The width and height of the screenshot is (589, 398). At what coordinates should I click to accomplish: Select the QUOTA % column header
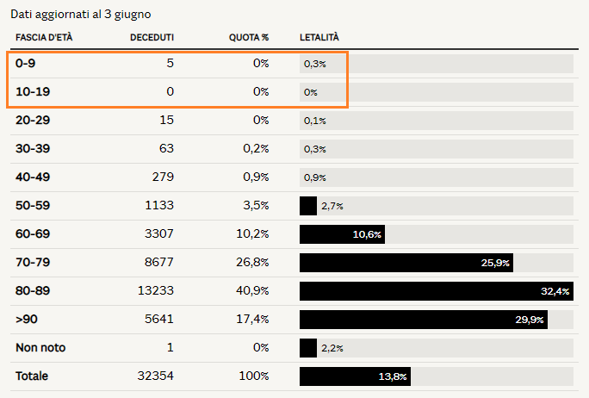[x=249, y=38]
